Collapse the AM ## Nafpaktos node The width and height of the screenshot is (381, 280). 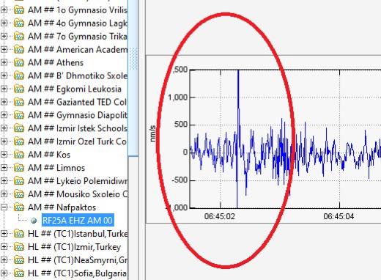tap(4, 207)
